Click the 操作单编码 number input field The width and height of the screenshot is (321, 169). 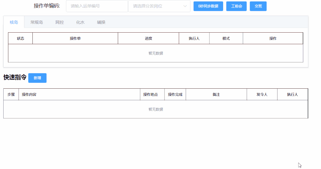coord(97,6)
